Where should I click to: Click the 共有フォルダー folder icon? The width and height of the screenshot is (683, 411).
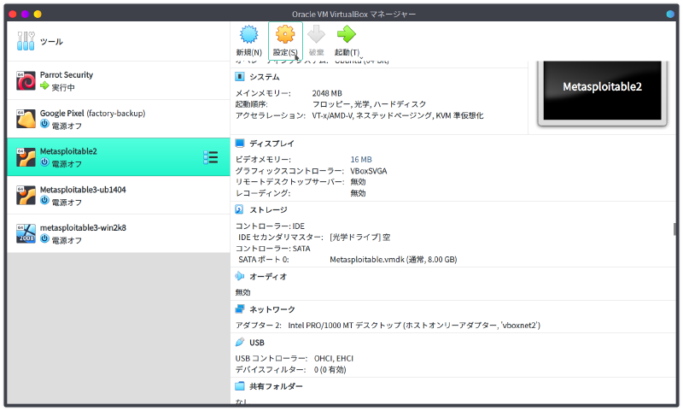pos(240,386)
